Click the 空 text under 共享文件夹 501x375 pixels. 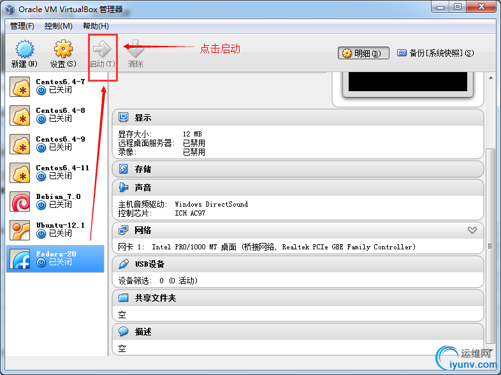[122, 314]
